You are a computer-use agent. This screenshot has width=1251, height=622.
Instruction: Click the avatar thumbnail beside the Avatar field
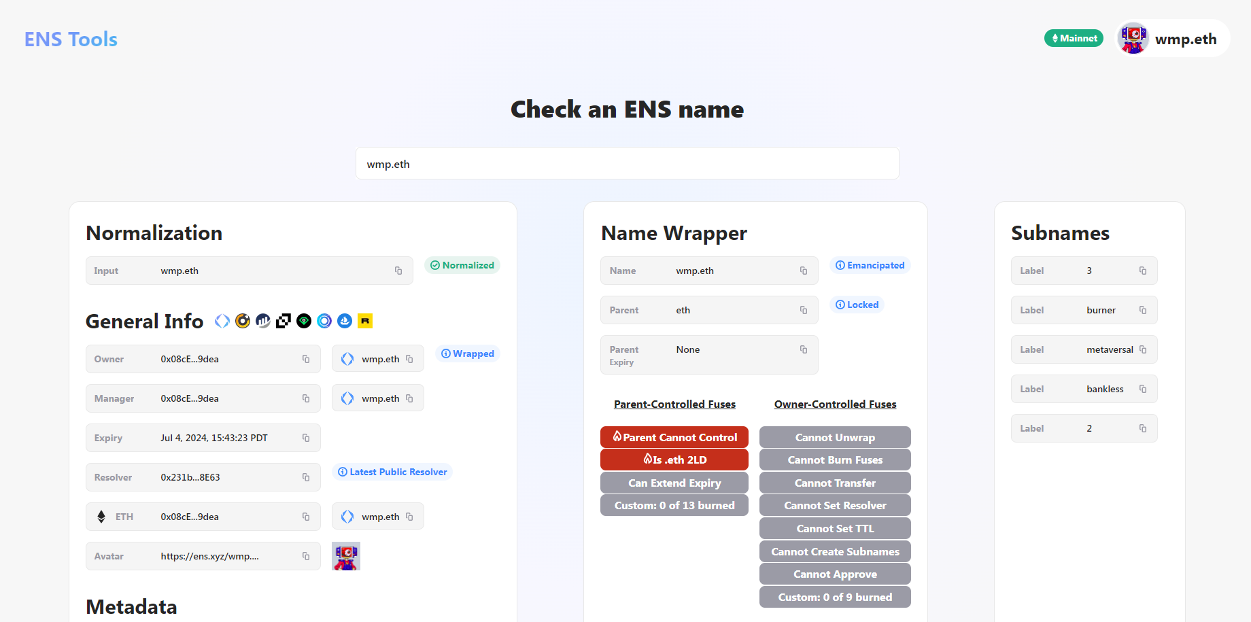(345, 555)
